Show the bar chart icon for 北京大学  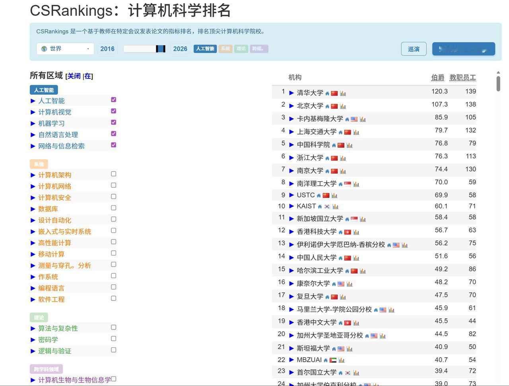pyautogui.click(x=343, y=106)
